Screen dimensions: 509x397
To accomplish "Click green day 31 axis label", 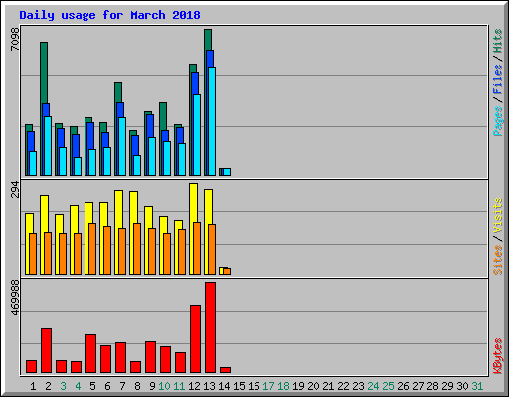I will click(477, 386).
